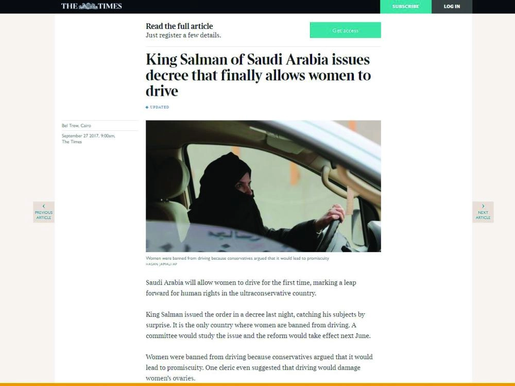515x386 pixels.
Task: Click the photo caption about promiscuity
Action: point(237,258)
